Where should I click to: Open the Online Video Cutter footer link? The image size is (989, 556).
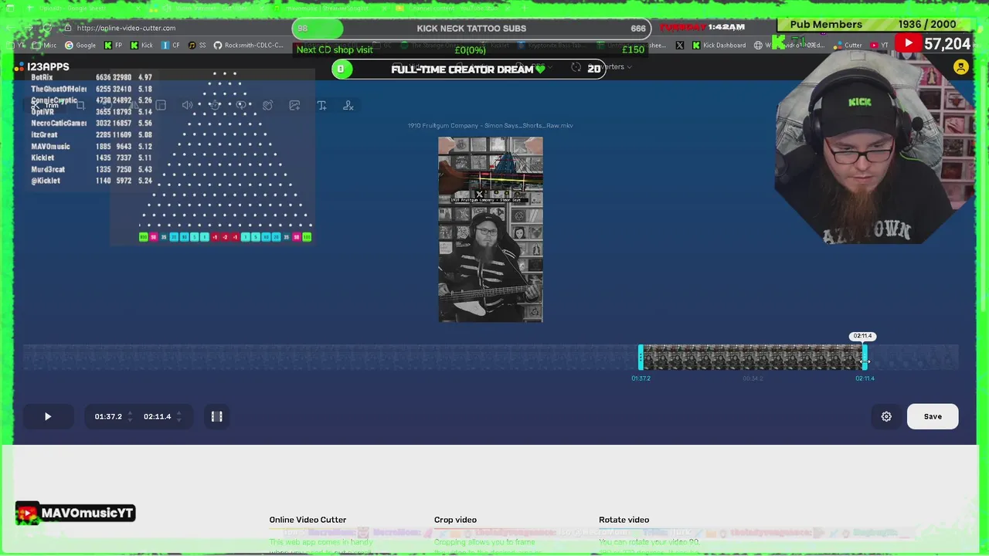pyautogui.click(x=308, y=520)
